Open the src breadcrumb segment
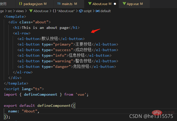Image resolution: width=177 pixels, height=121 pixels. (10, 11)
